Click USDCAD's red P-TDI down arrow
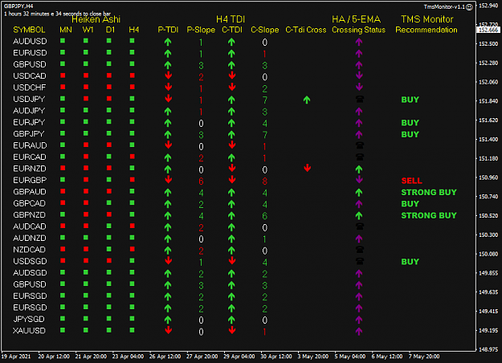Viewport: 502px width, 363px height. coord(168,75)
